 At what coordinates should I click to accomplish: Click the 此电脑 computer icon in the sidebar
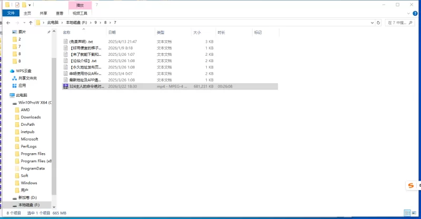click(12, 95)
